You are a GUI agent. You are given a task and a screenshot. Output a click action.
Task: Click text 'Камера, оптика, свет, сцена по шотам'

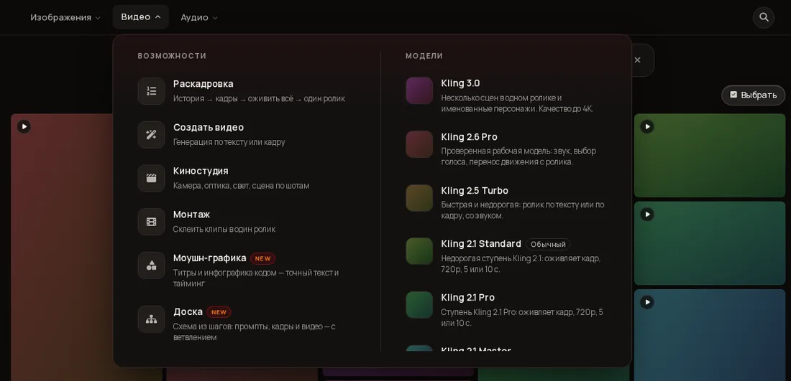click(241, 186)
